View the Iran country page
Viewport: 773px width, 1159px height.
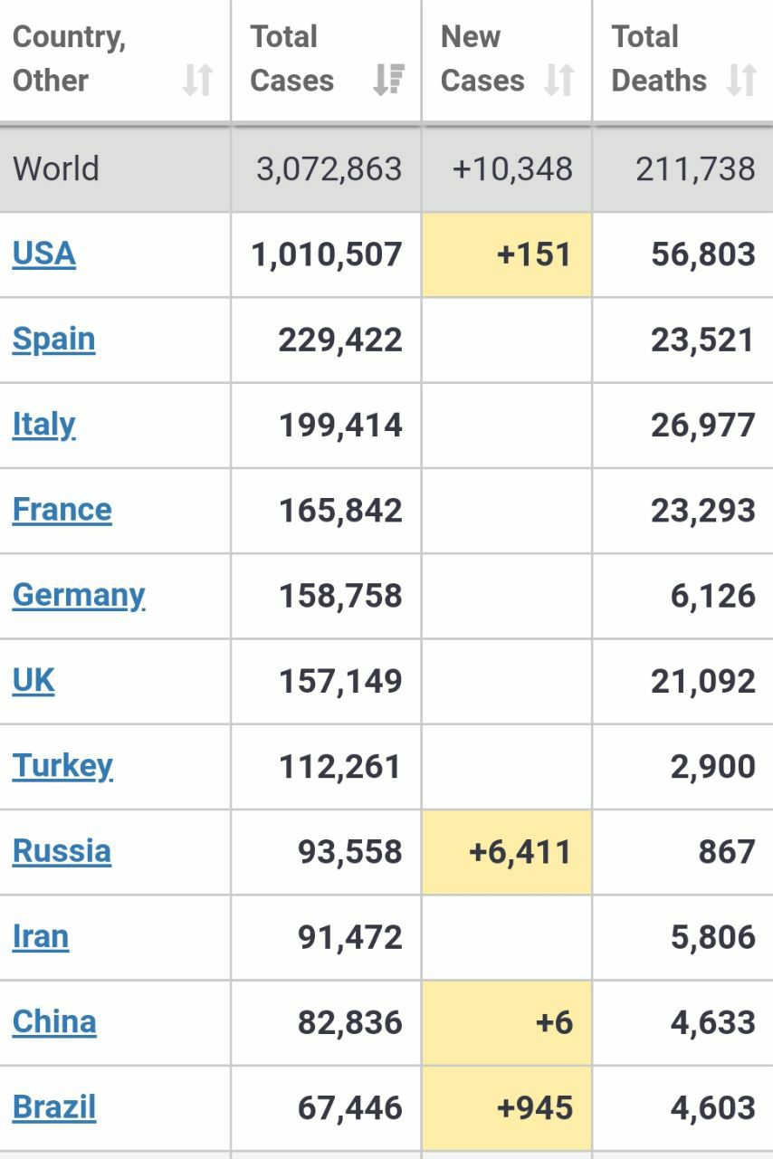tap(41, 936)
